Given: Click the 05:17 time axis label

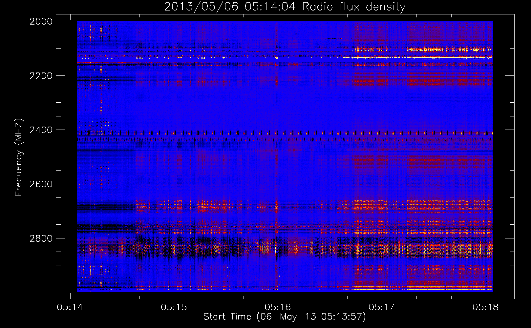Looking at the screenshot, I should click(x=382, y=307).
